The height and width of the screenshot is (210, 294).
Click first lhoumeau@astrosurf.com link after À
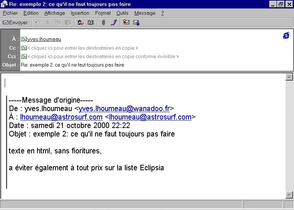[61, 117]
